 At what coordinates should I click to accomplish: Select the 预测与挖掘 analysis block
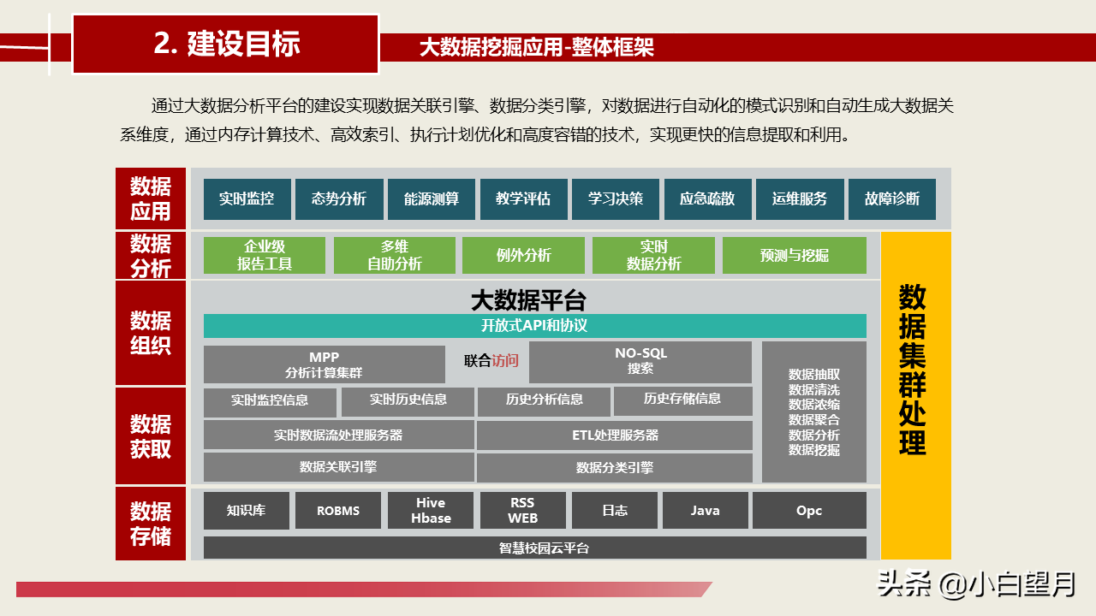click(795, 255)
